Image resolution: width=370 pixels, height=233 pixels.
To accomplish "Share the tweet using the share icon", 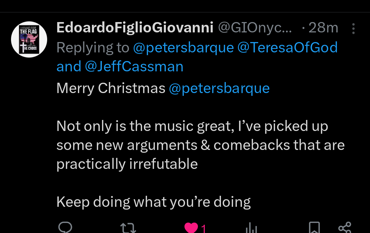I will 345,228.
